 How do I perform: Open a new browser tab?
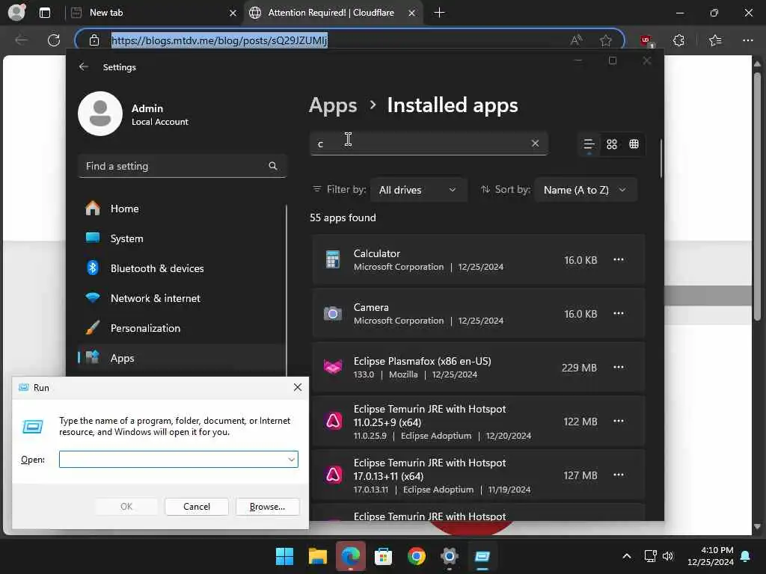(x=439, y=13)
